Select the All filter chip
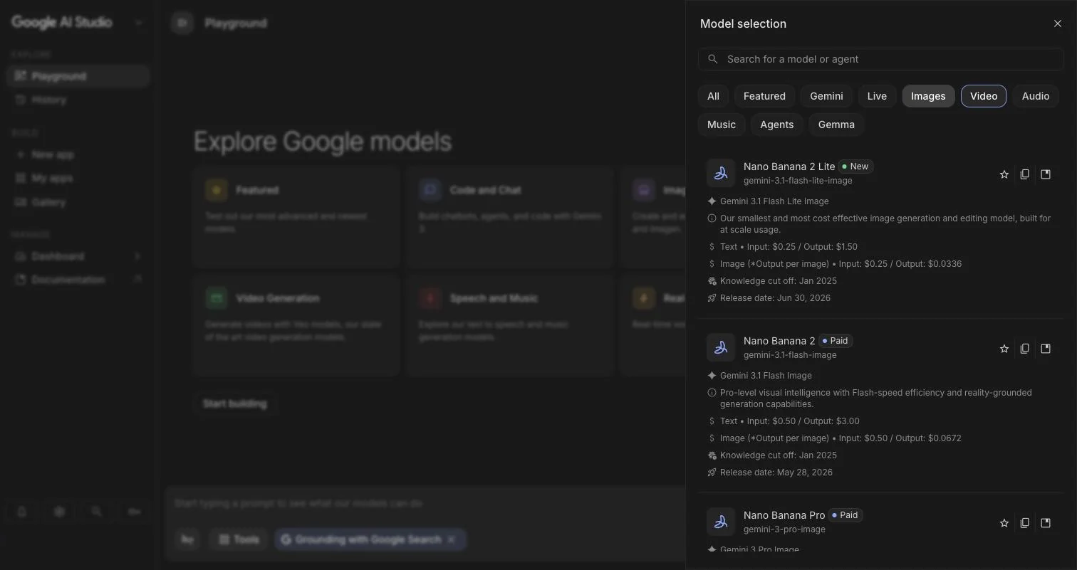1077x570 pixels. (x=713, y=96)
